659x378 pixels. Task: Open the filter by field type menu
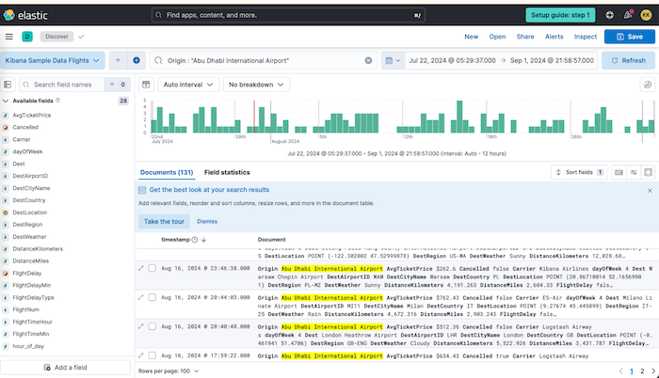tap(118, 85)
